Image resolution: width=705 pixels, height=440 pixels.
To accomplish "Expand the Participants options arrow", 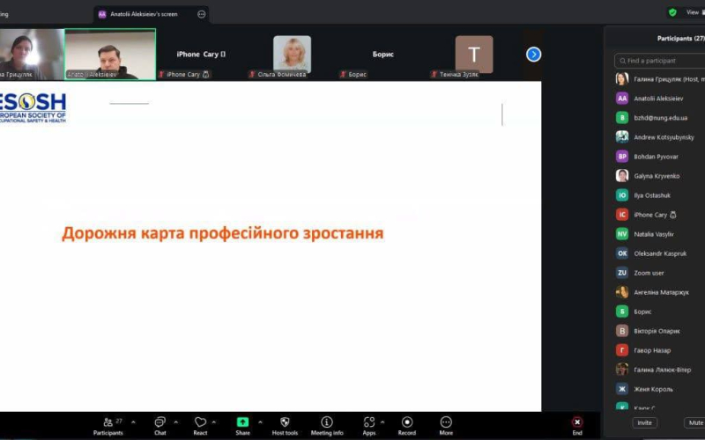I will [x=133, y=422].
